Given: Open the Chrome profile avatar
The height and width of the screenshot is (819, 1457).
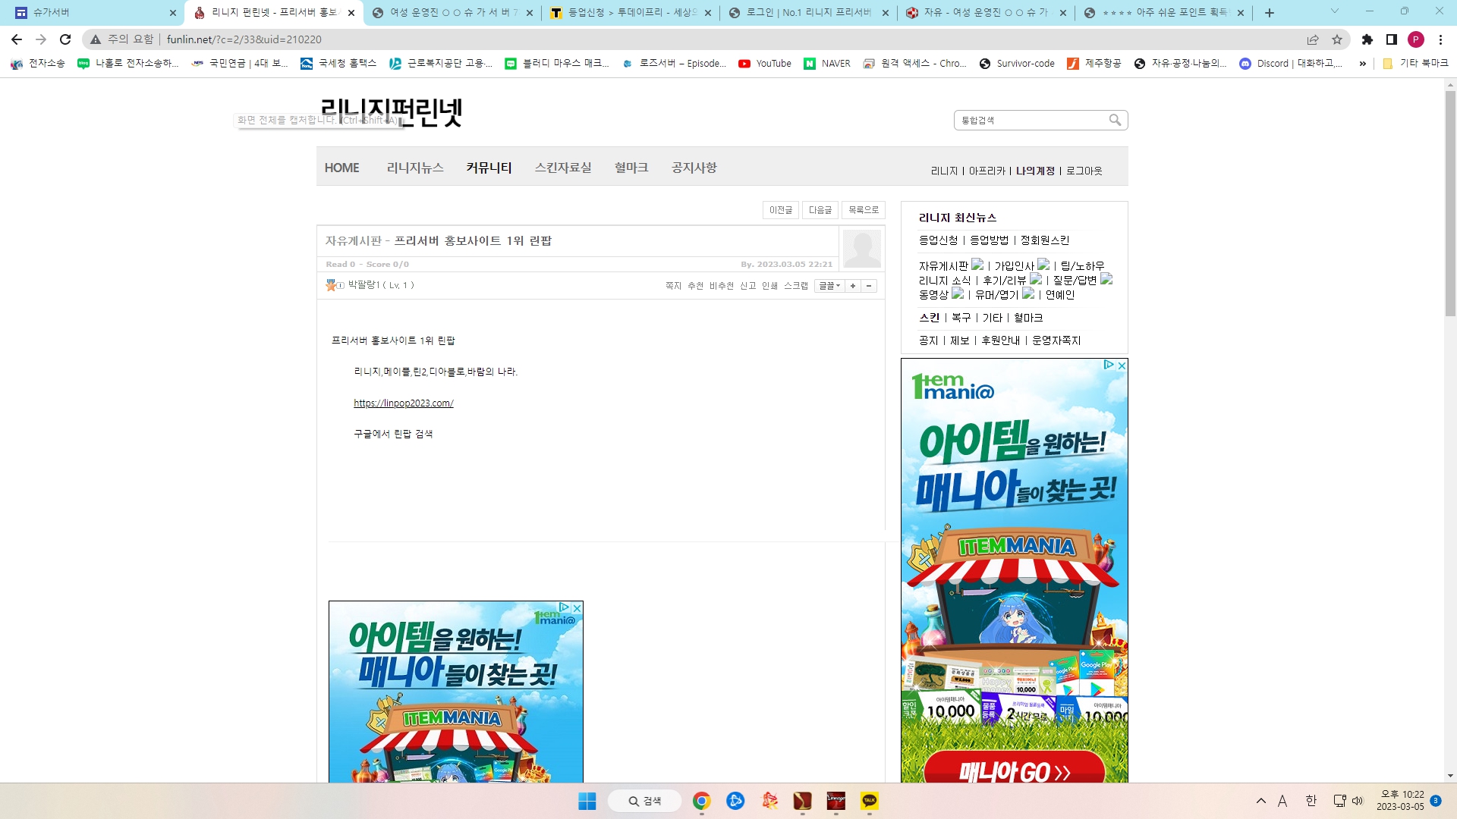Looking at the screenshot, I should [x=1416, y=39].
